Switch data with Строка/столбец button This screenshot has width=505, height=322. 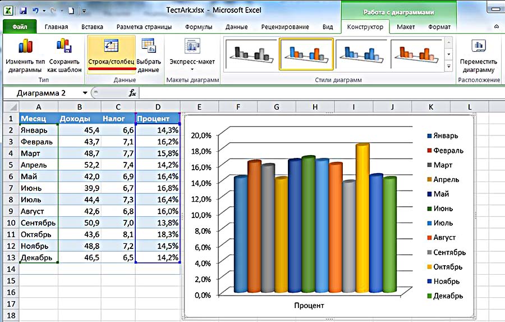(x=111, y=48)
